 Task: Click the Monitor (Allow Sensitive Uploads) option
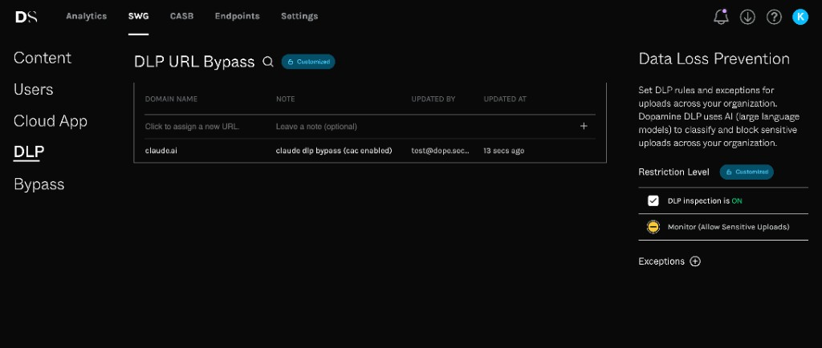click(x=729, y=227)
